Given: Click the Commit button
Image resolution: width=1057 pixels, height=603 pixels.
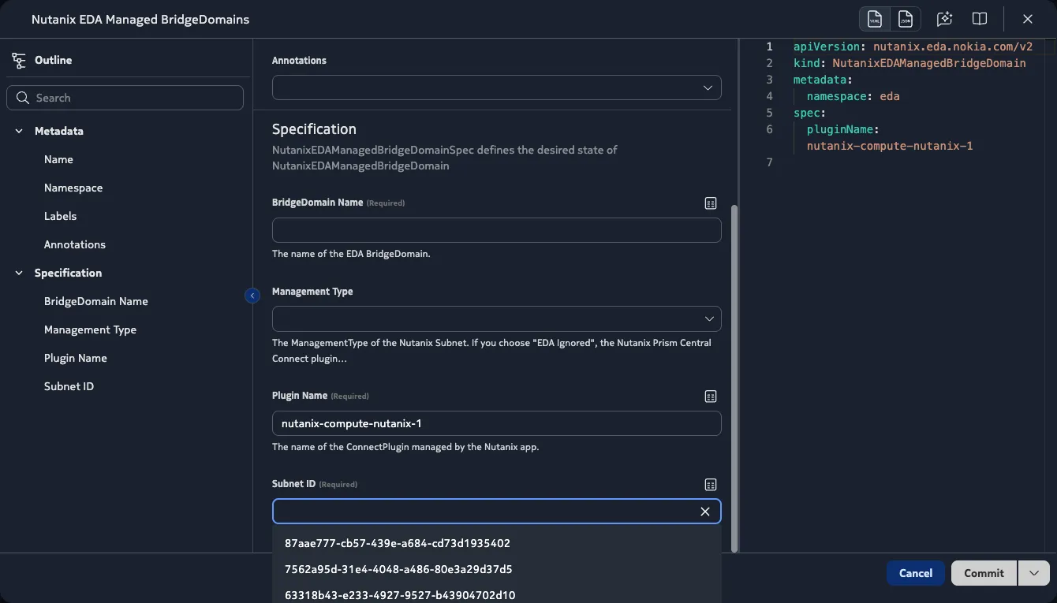Looking at the screenshot, I should click(x=984, y=573).
